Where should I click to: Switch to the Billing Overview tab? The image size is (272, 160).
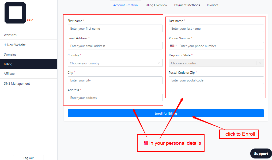click(156, 5)
